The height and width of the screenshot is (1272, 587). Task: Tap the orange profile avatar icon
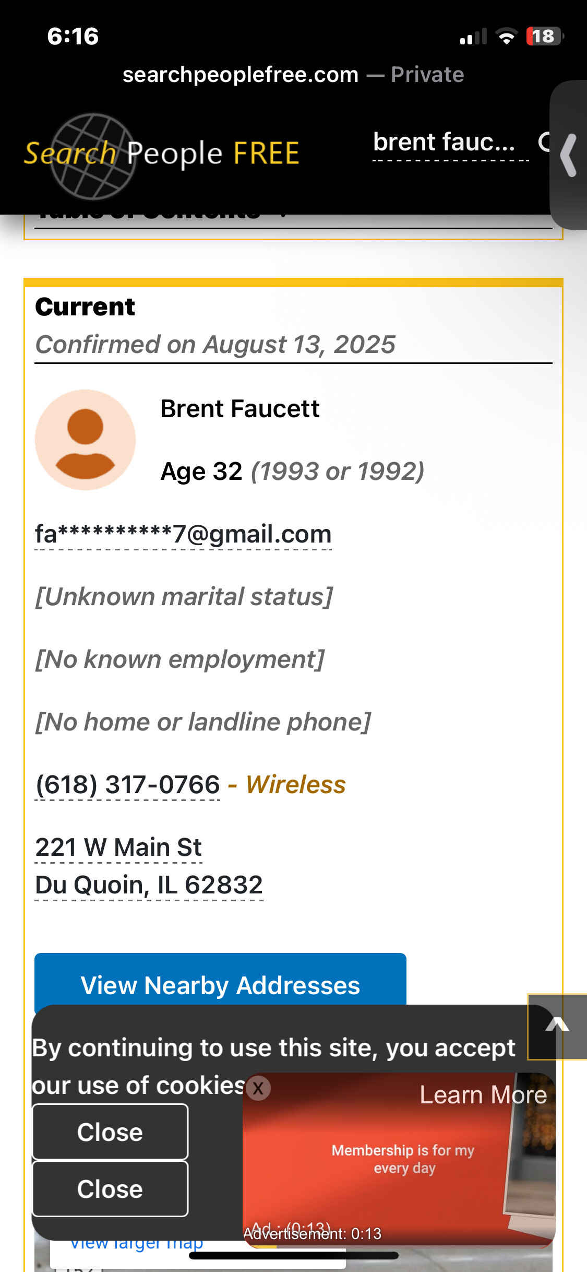pyautogui.click(x=85, y=440)
